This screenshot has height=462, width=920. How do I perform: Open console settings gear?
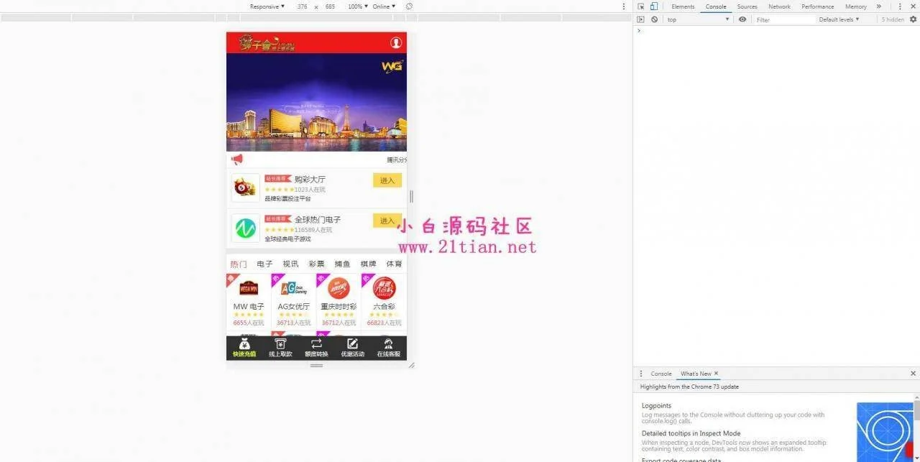[x=914, y=19]
